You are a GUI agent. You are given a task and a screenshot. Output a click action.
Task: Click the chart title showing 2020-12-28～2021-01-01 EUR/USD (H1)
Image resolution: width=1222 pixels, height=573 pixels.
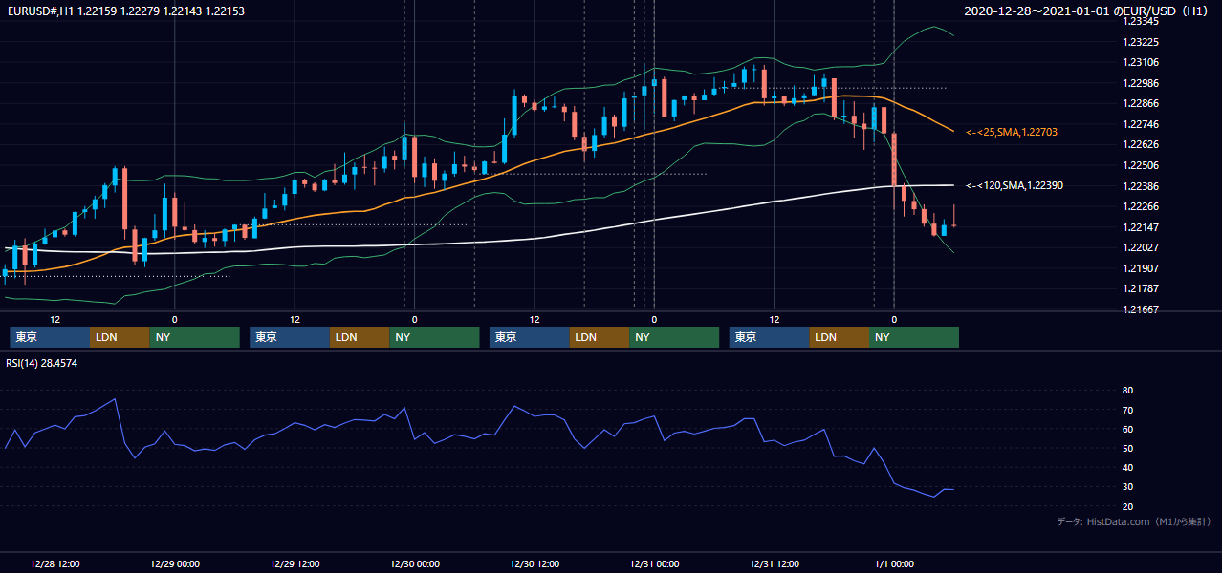tap(1086, 11)
